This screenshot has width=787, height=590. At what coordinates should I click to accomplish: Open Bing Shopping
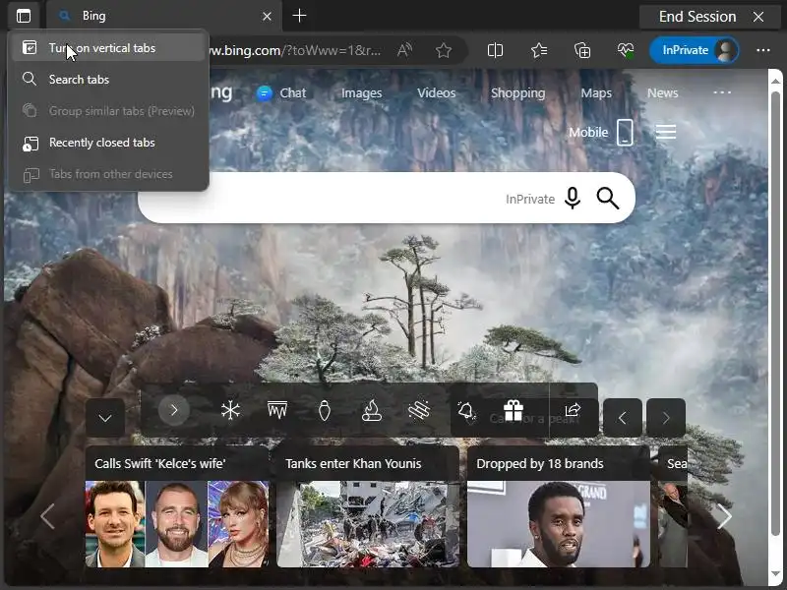[518, 93]
